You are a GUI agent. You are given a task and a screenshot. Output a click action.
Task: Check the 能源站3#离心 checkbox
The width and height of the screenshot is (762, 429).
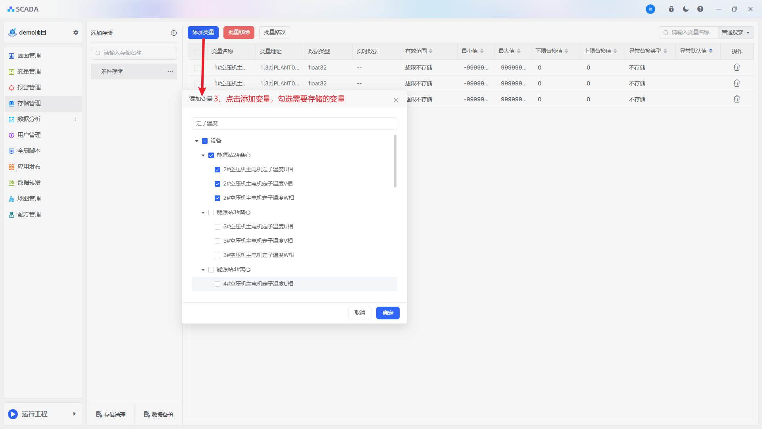coord(211,213)
